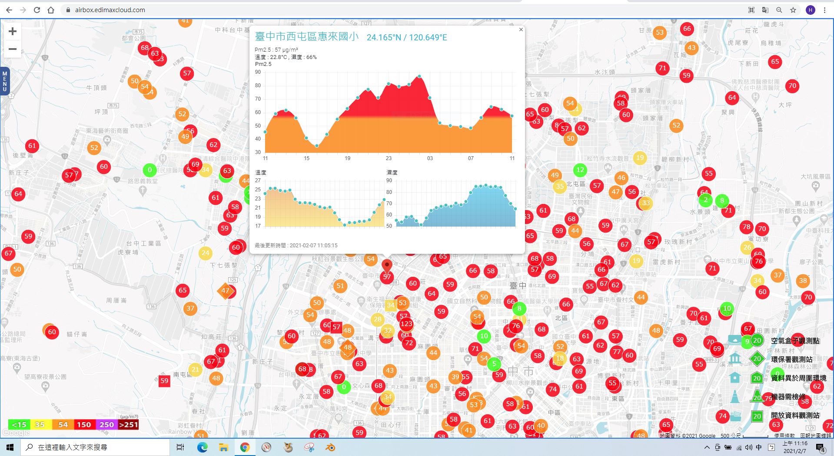
Task: Select the square 57 marker
Action: click(336, 327)
